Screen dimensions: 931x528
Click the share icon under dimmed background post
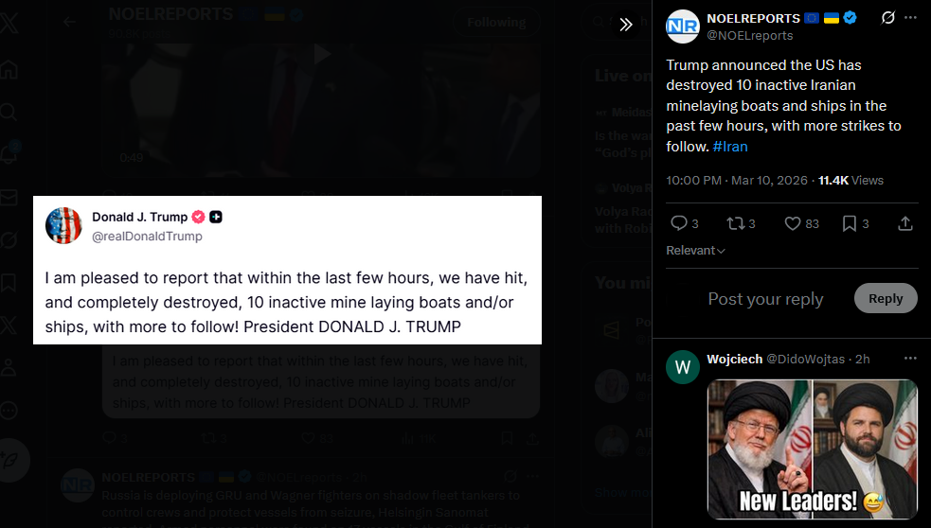click(x=532, y=438)
